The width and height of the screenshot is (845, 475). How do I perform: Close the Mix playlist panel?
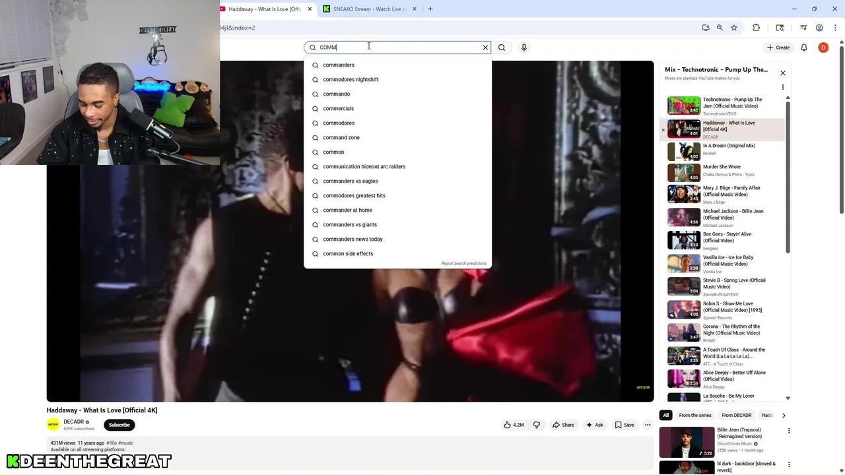(783, 73)
